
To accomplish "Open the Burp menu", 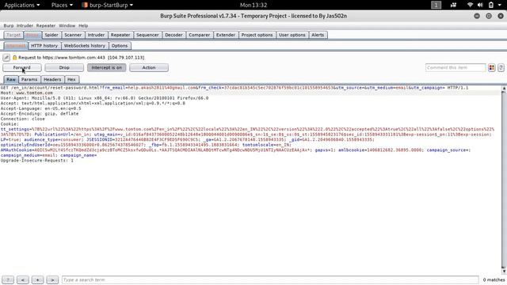I will [x=9, y=25].
